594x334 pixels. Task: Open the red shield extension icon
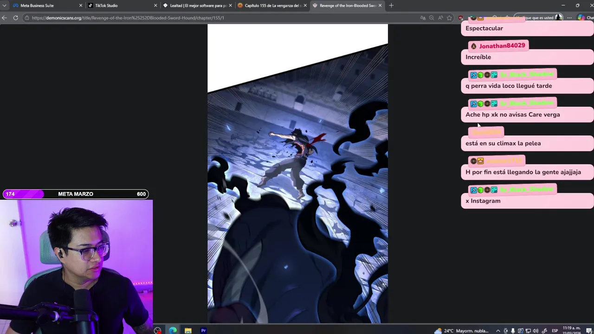point(460,18)
